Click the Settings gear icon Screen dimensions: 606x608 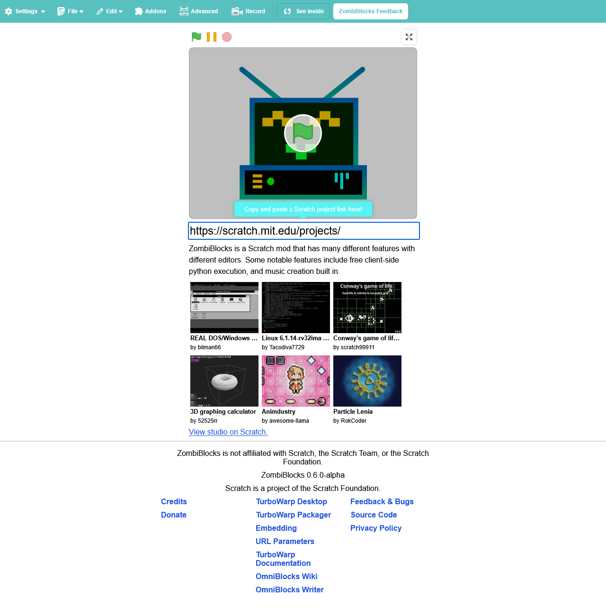click(x=9, y=11)
